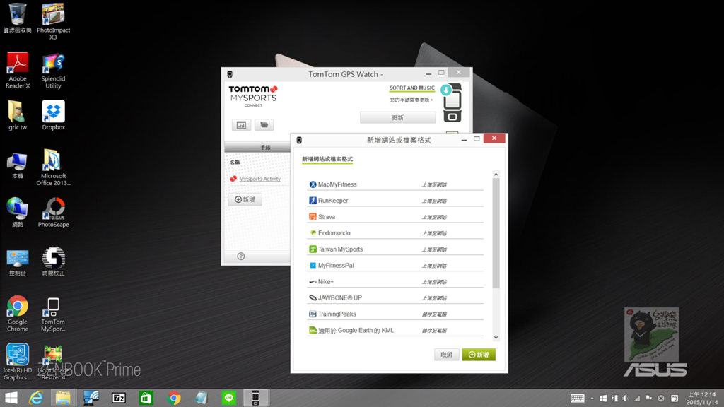Show hidden system tray icons
The width and height of the screenshot is (724, 407).
592,399
